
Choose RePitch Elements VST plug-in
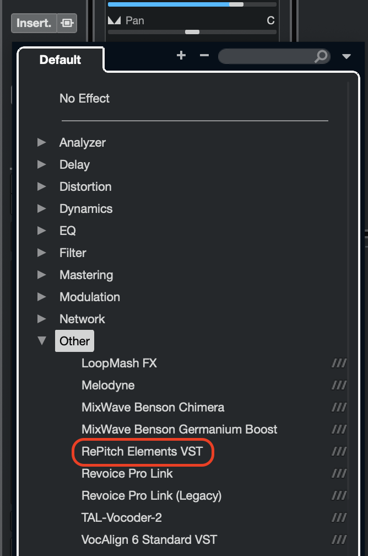pyautogui.click(x=142, y=452)
